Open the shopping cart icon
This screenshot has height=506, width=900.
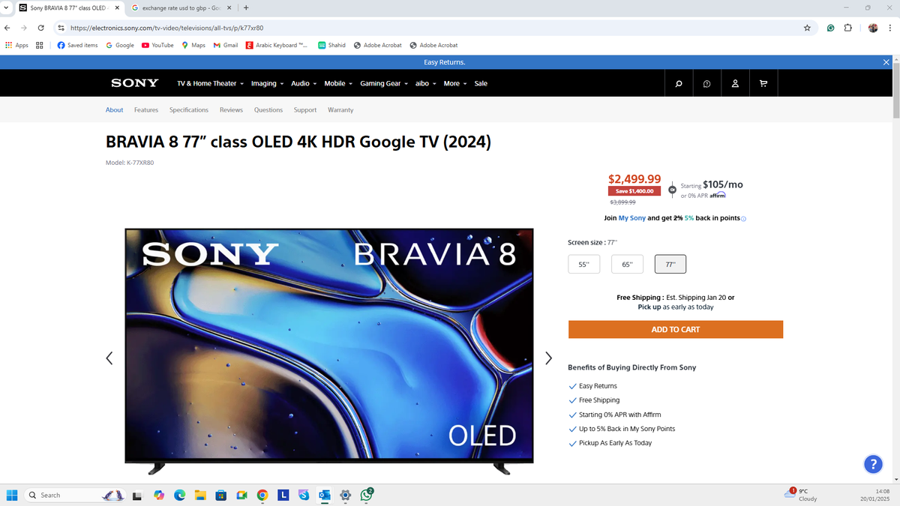pyautogui.click(x=763, y=83)
